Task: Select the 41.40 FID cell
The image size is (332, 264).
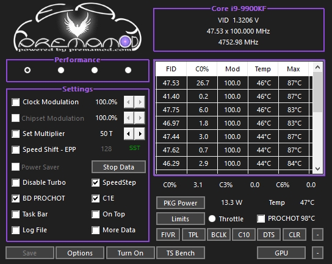Action: point(171,96)
